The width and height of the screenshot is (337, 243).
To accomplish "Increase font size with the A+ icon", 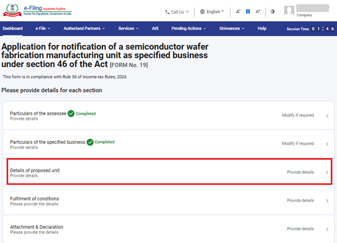I will tap(258, 11).
